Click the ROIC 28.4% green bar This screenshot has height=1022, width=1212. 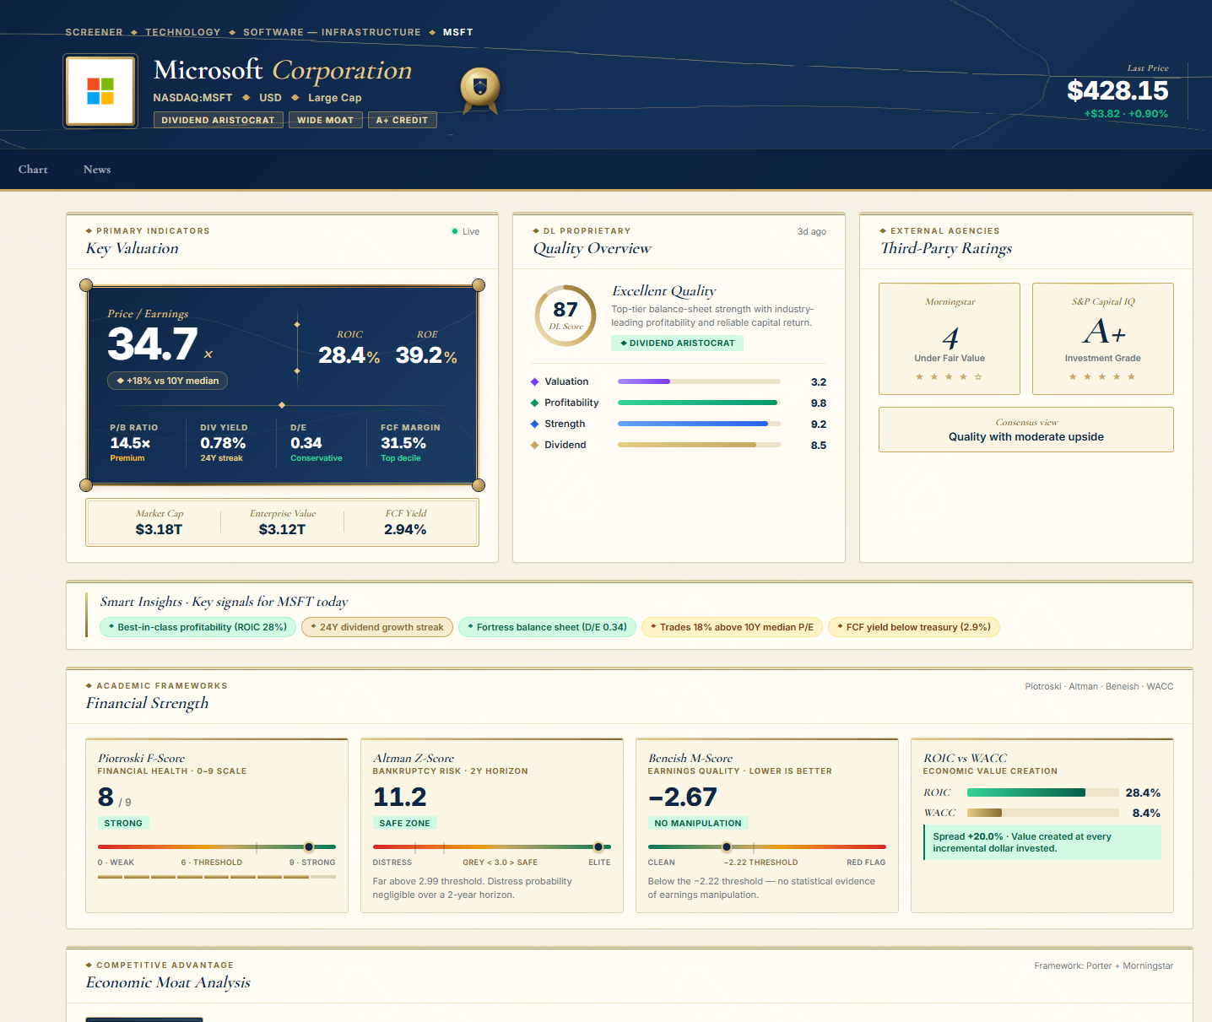pyautogui.click(x=1026, y=792)
